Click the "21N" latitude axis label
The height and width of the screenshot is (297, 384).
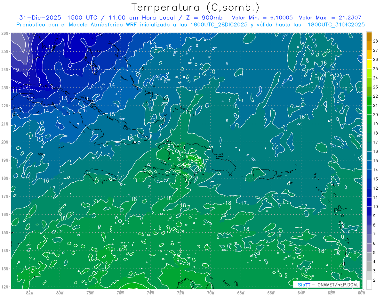(x=4, y=124)
